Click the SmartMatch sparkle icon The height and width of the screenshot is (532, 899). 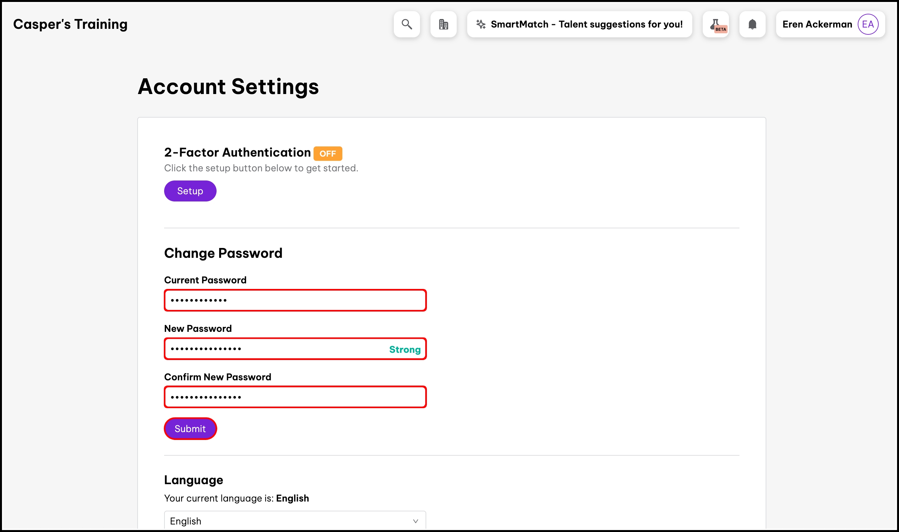tap(481, 24)
